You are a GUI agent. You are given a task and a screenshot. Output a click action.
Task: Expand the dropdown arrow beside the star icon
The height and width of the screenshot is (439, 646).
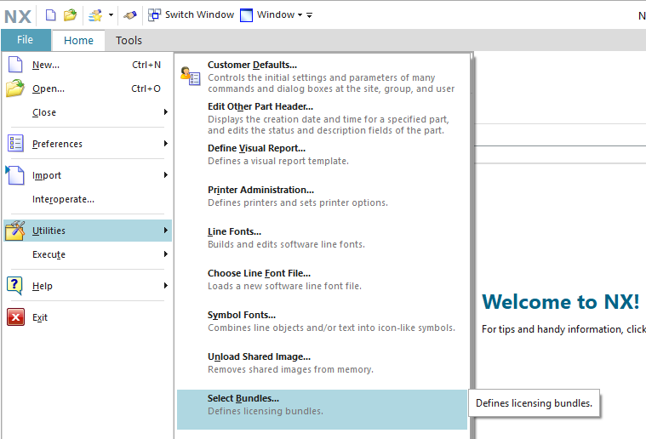(x=111, y=15)
